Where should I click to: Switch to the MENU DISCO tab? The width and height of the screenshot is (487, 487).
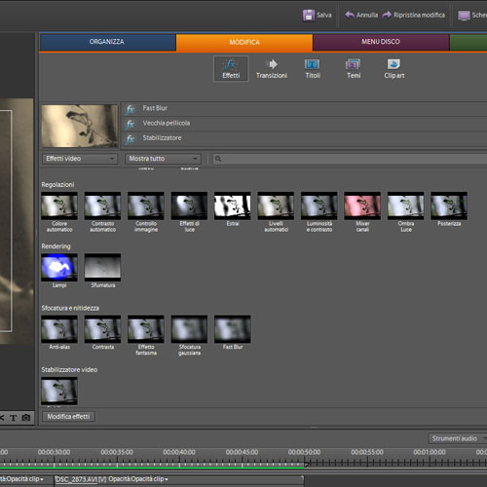[x=381, y=42]
